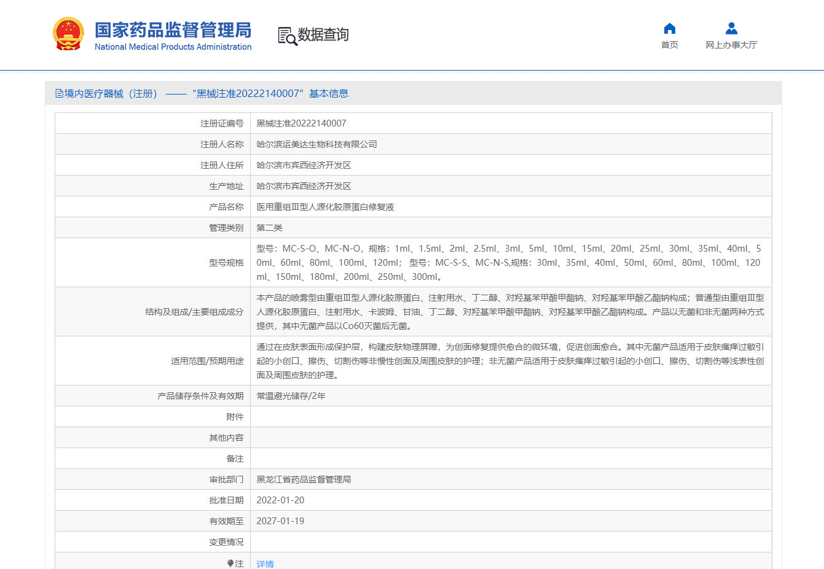Click the composition text starting 本产品的喷雾型
The height and width of the screenshot is (569, 824).
[510, 312]
